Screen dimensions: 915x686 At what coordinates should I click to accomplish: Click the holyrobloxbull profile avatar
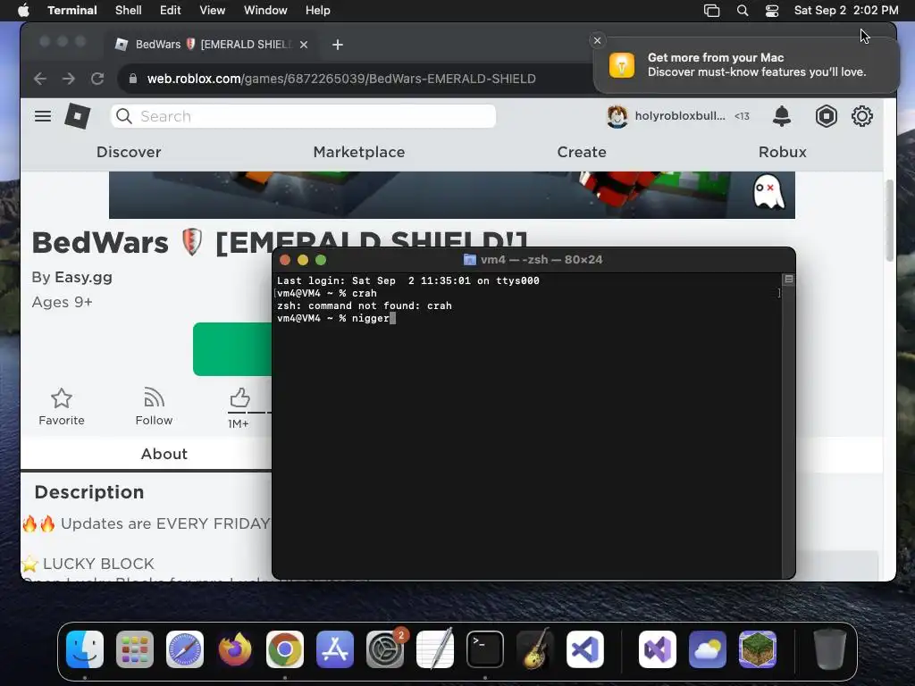617,116
